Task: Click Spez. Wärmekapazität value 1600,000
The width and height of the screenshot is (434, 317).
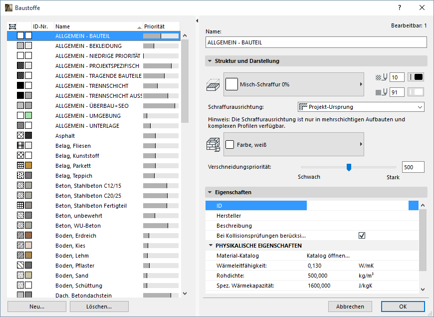Action: click(319, 286)
